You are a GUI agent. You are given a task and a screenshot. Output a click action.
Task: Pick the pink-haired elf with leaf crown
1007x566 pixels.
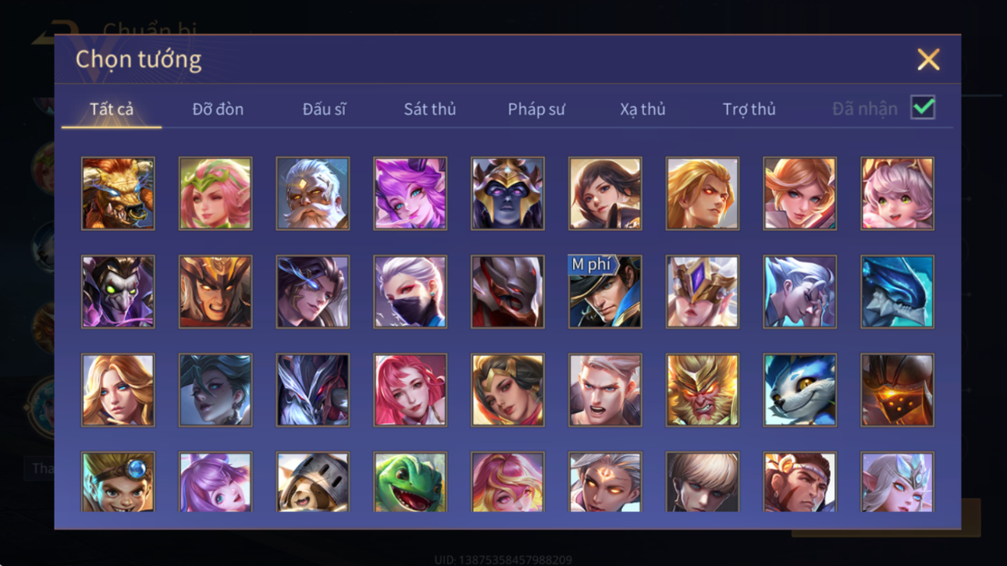(215, 194)
